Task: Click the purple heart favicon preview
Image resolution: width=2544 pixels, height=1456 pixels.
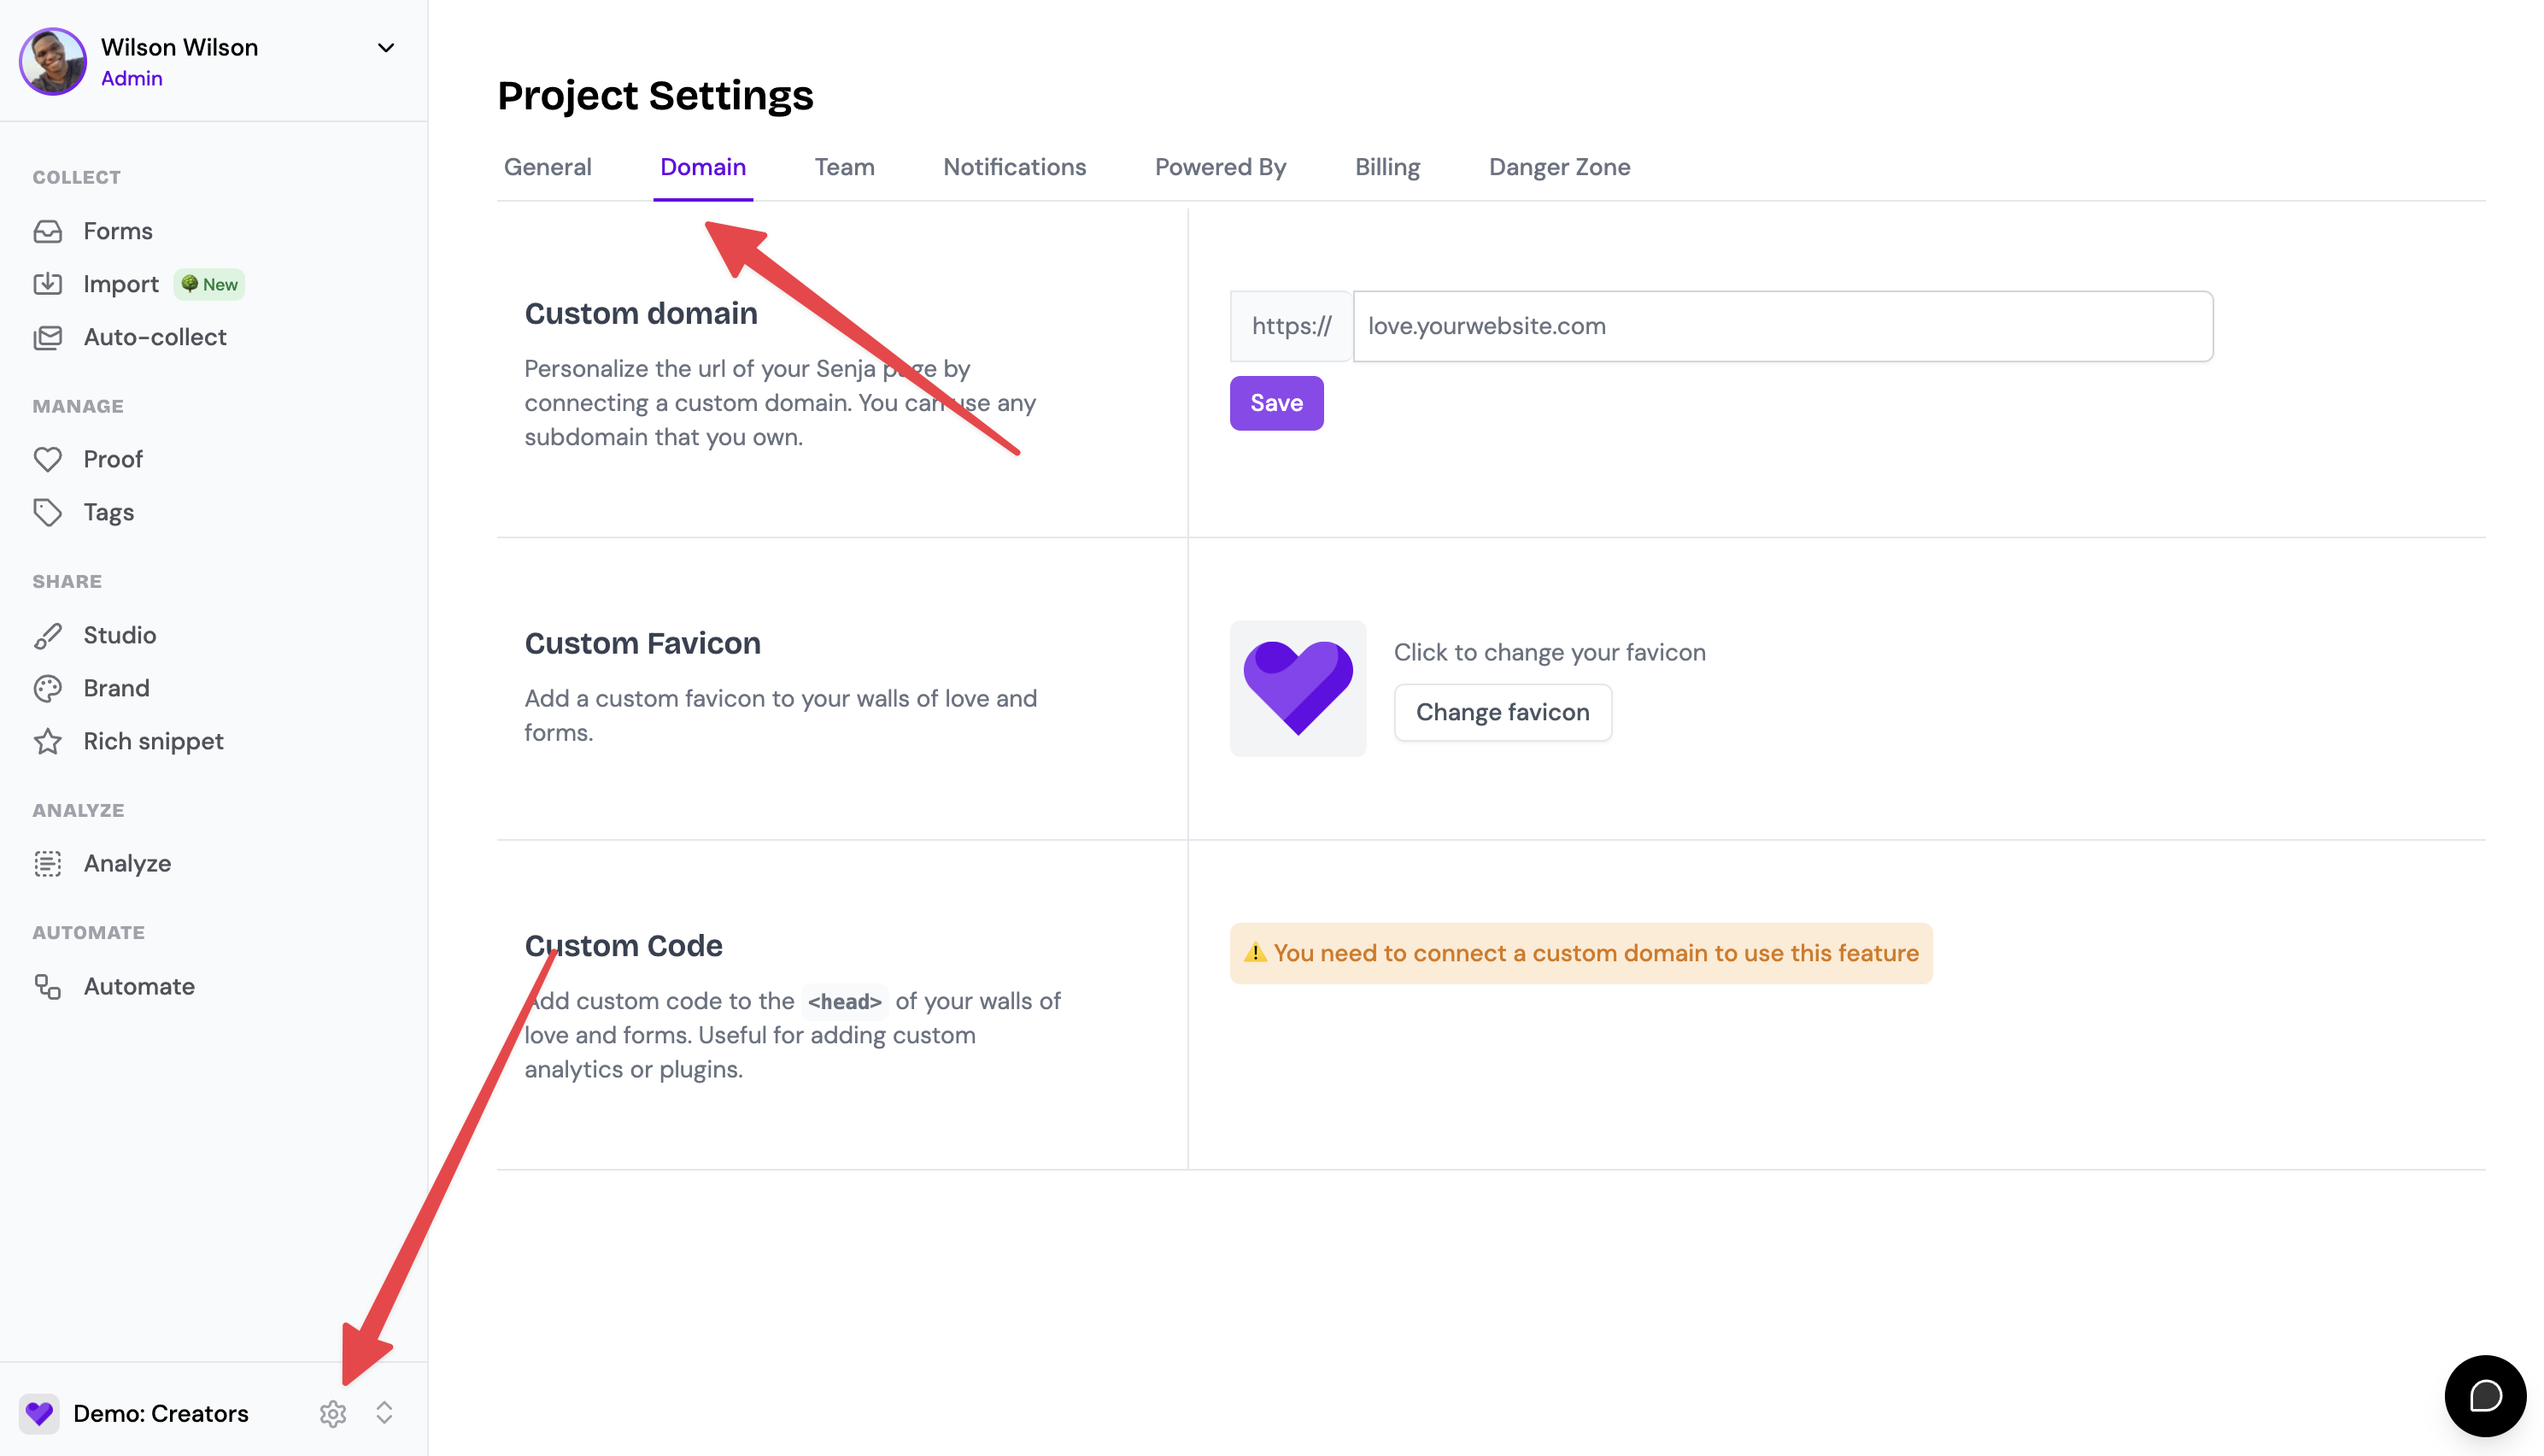Action: point(1298,688)
